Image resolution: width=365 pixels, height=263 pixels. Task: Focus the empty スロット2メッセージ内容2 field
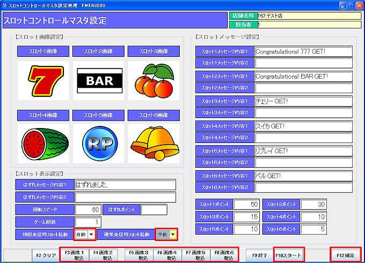pyautogui.click(x=303, y=88)
